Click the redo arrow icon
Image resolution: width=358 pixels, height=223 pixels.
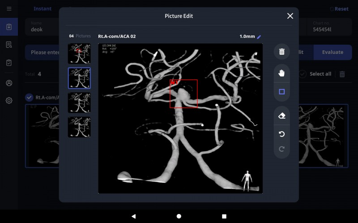point(281,149)
